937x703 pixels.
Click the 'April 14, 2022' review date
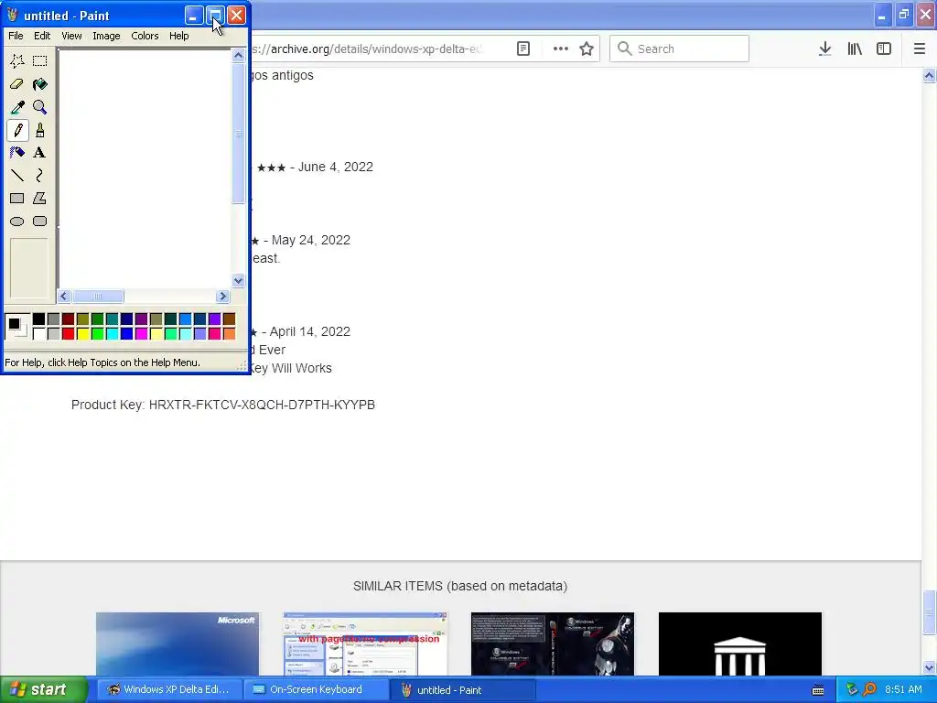point(309,331)
